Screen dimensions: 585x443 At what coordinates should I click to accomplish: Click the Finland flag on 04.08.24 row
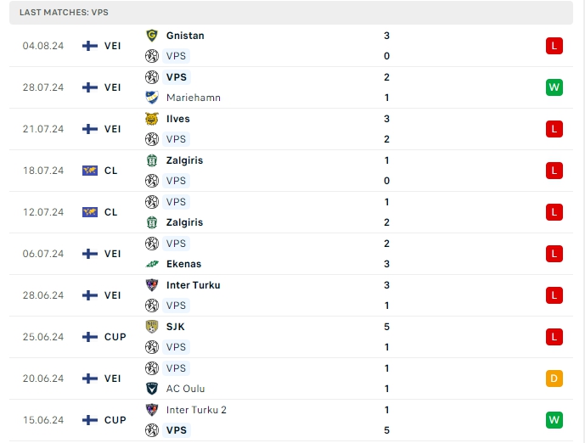[90, 46]
